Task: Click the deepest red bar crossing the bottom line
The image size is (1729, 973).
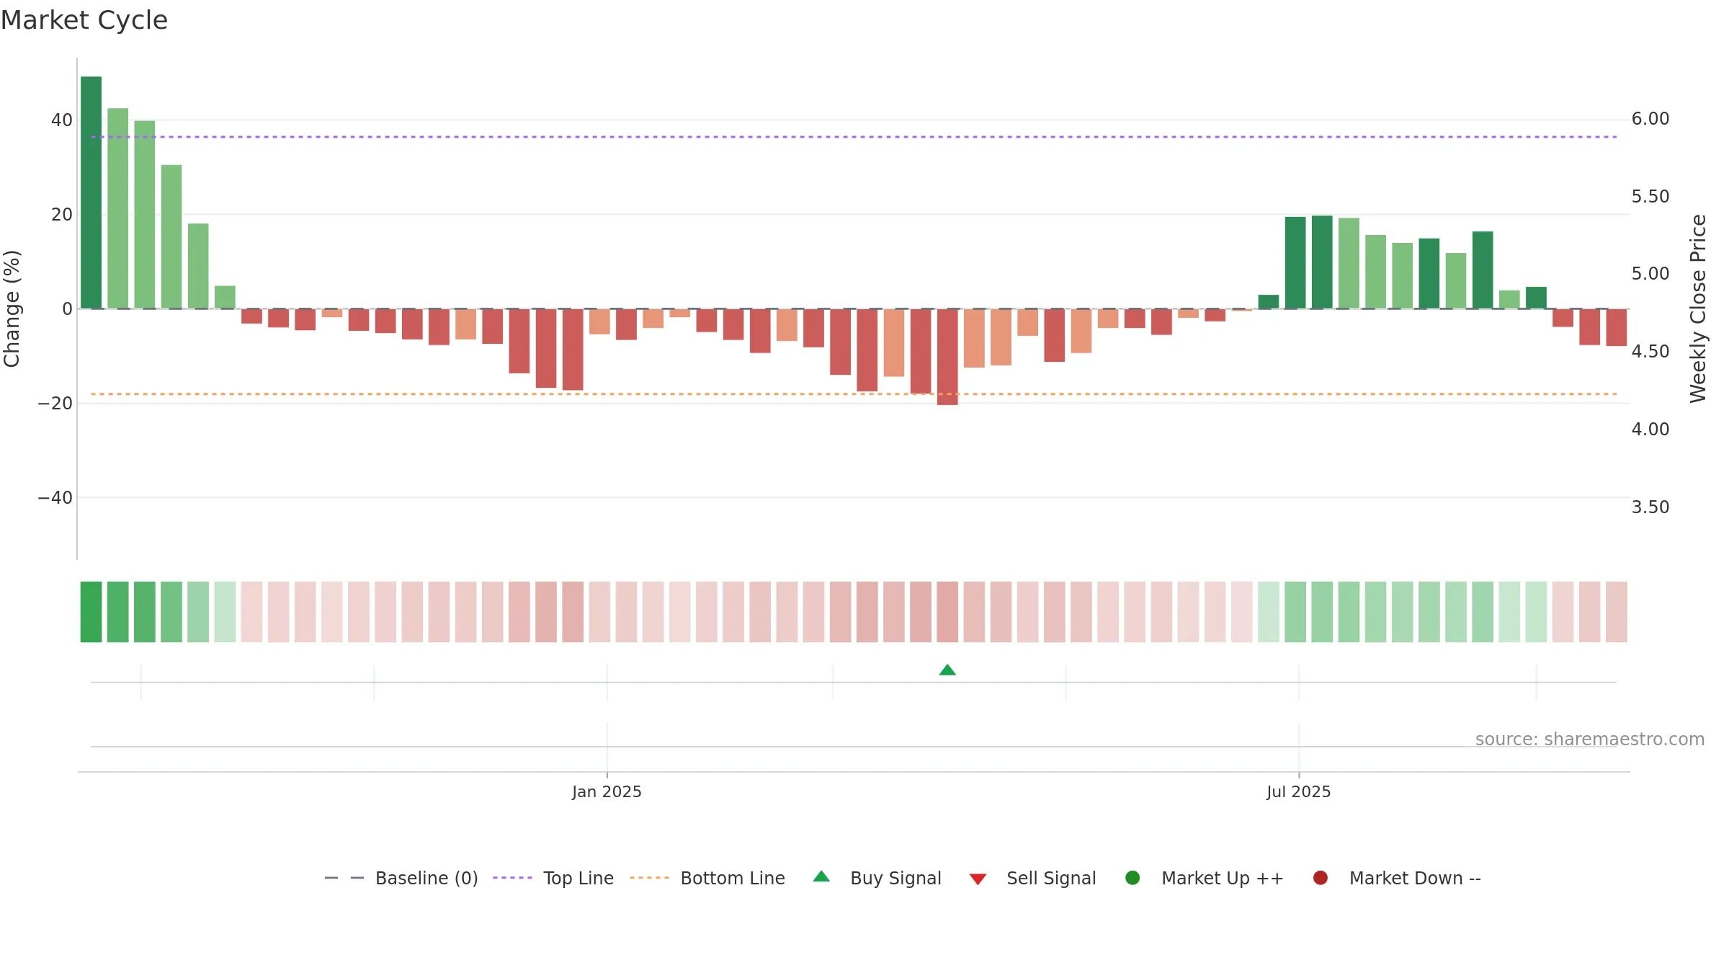Action: pyautogui.click(x=947, y=357)
